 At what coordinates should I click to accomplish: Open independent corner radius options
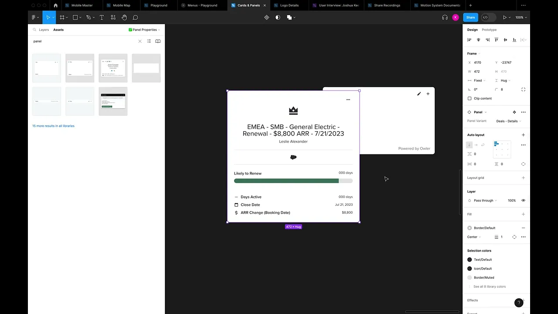click(x=523, y=89)
